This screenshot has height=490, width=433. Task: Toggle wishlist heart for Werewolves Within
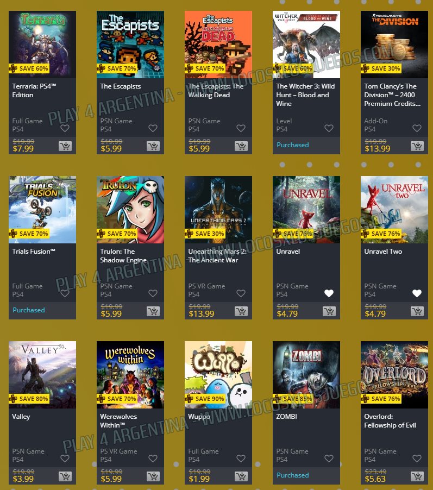(153, 458)
